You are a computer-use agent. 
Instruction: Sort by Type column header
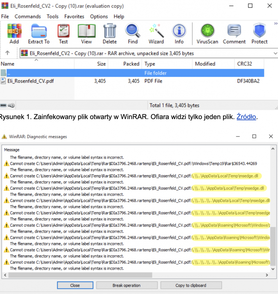[167, 64]
